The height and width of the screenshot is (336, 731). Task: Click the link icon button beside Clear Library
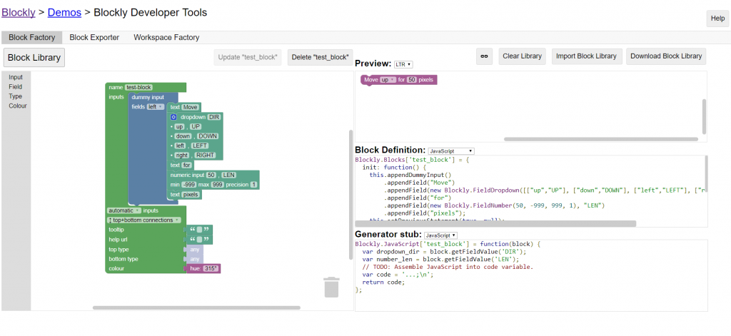[x=485, y=56]
